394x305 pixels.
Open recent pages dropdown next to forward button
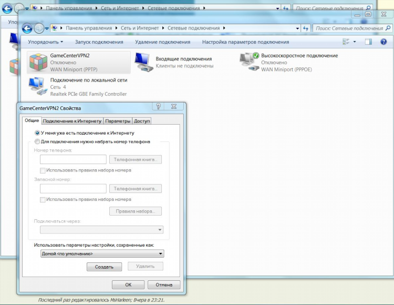tap(47, 28)
